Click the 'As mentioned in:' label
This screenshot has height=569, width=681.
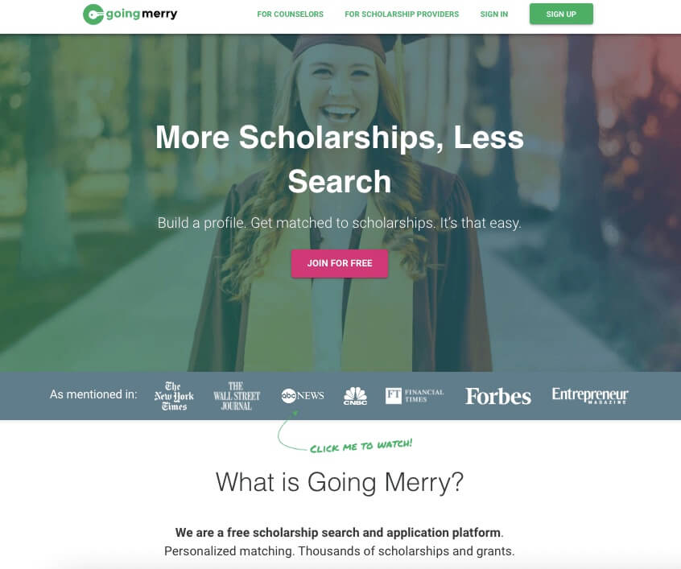(93, 394)
